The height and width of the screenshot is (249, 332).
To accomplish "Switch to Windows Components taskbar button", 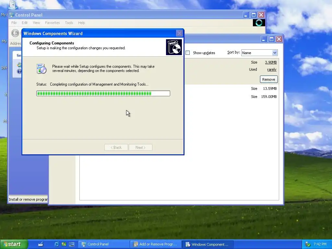I will (x=208, y=244).
